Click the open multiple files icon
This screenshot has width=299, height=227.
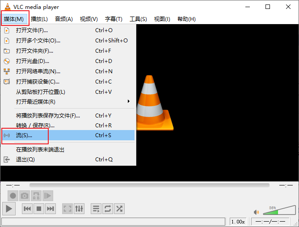7,41
